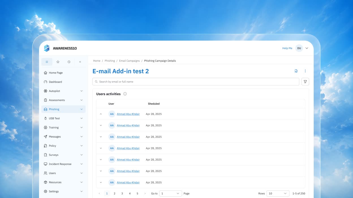Screen dimensions: 353x198
Task: Go to Phishing breadcrumb
Action: pos(110,61)
